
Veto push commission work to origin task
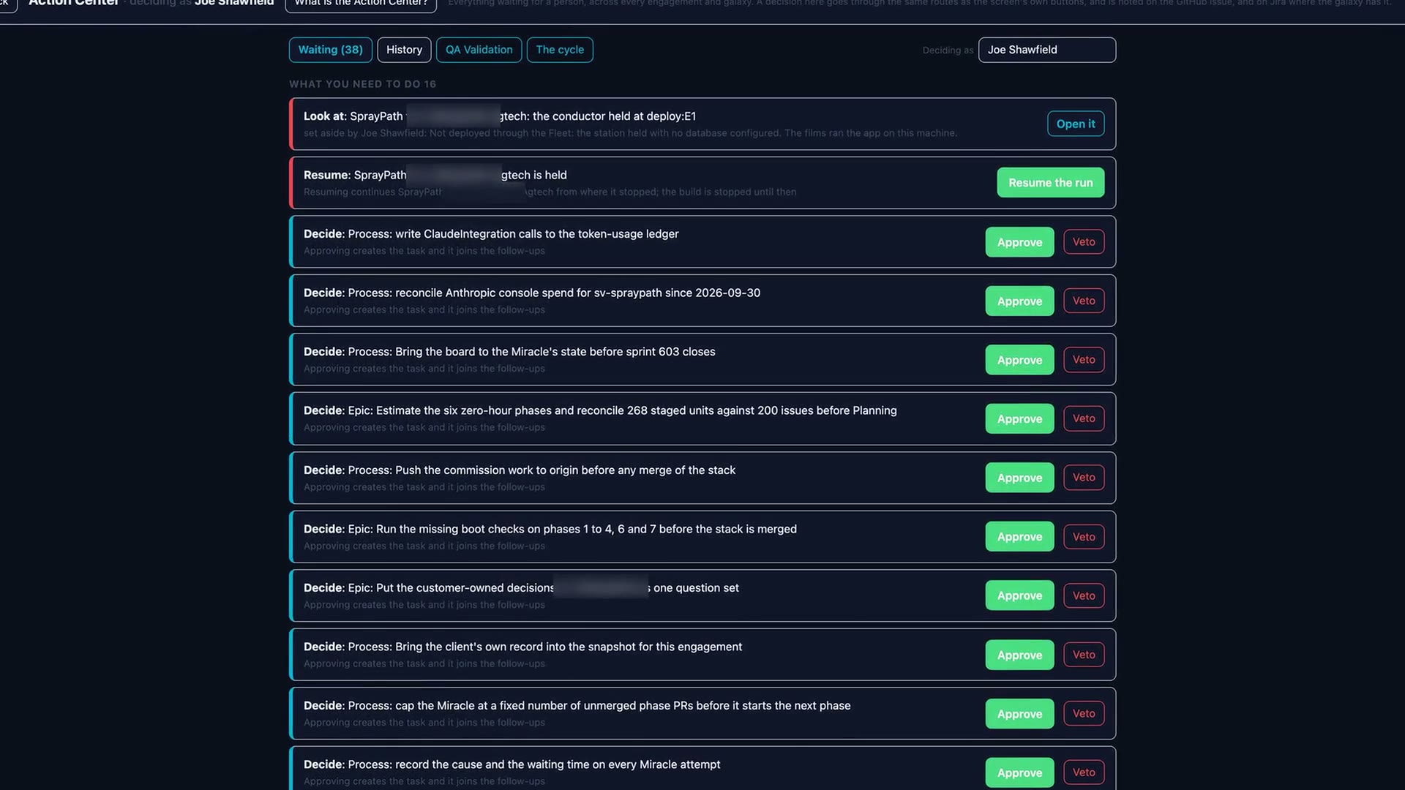[x=1084, y=478]
